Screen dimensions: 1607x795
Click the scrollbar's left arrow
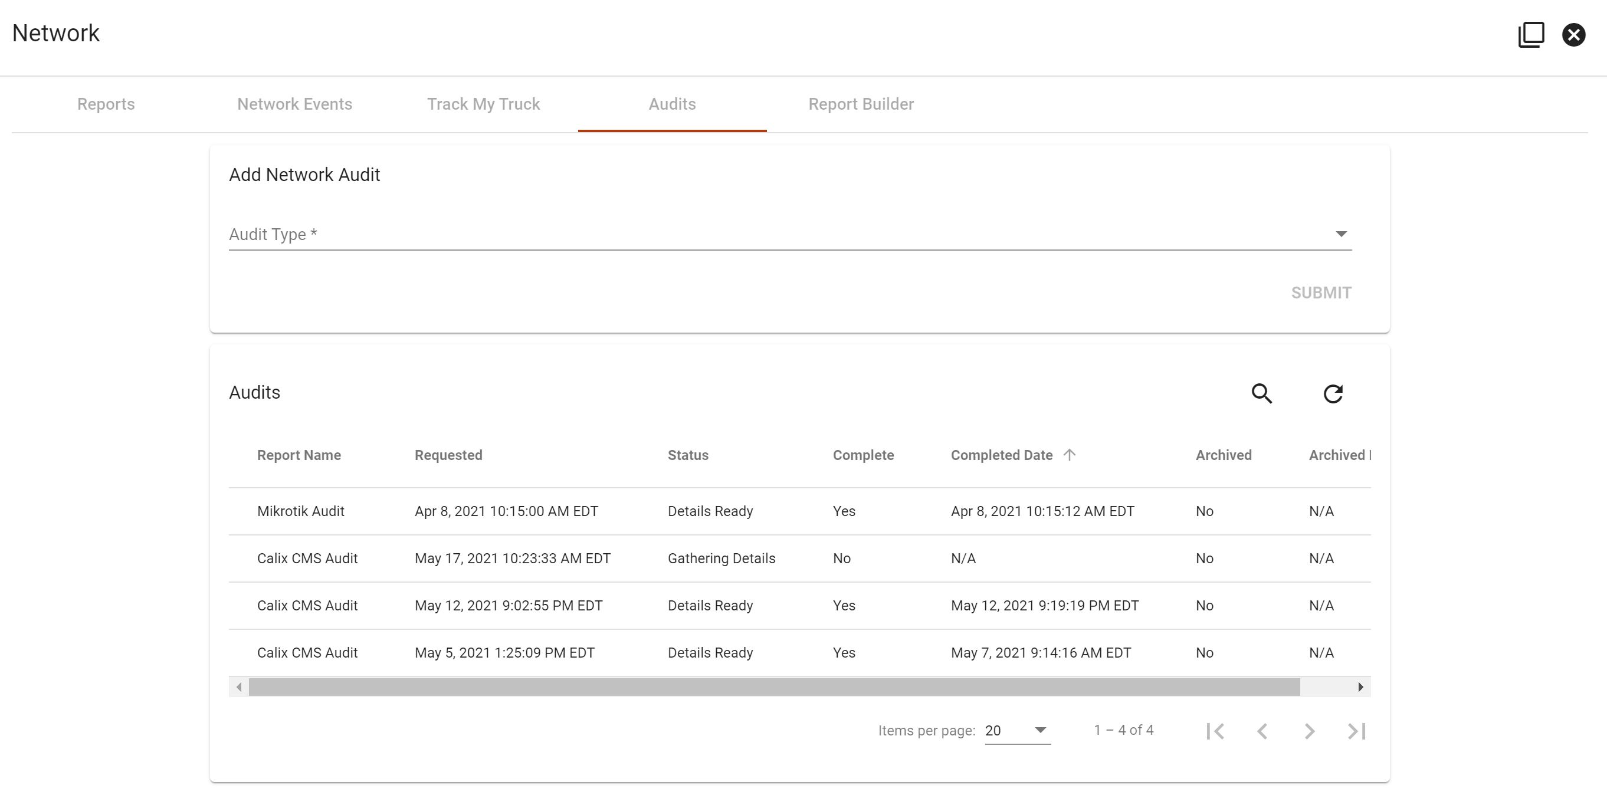click(239, 687)
